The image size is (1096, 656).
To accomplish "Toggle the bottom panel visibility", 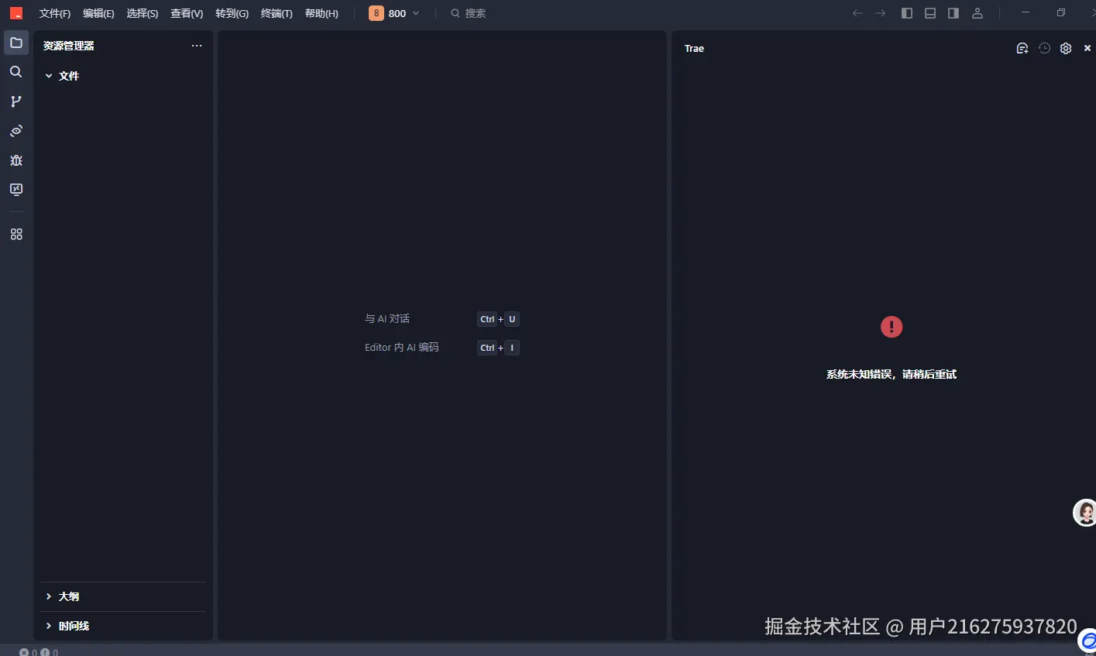I will (x=929, y=12).
